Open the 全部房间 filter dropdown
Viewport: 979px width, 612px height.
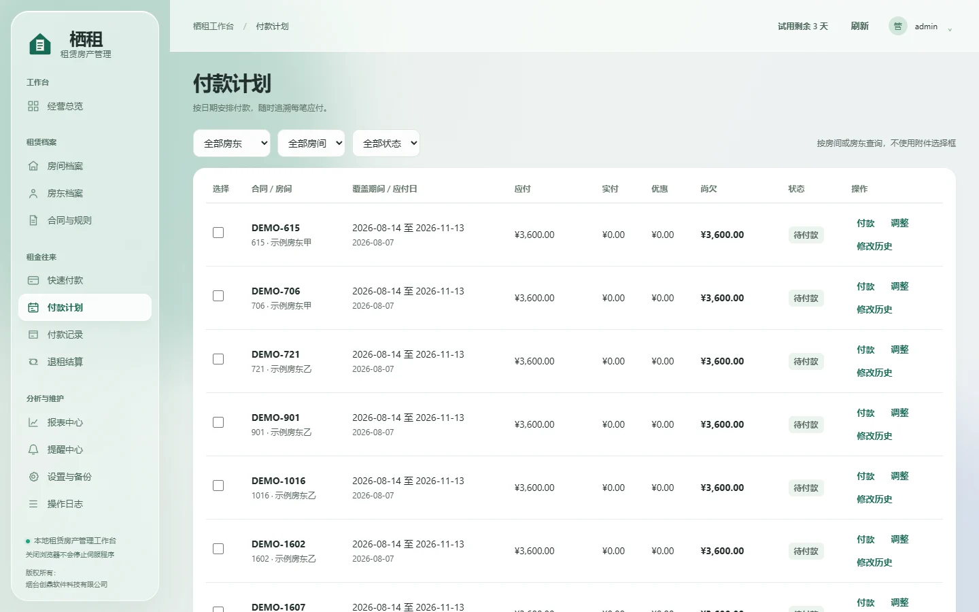pyautogui.click(x=311, y=143)
